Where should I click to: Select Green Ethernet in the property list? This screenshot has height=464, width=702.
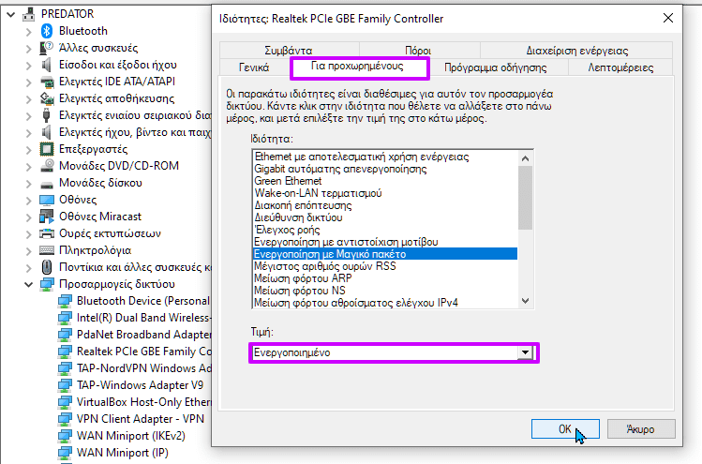pos(288,181)
